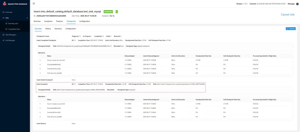The width and height of the screenshot is (300, 132).
Task: Click the blue Refresh button
Action: point(291,29)
